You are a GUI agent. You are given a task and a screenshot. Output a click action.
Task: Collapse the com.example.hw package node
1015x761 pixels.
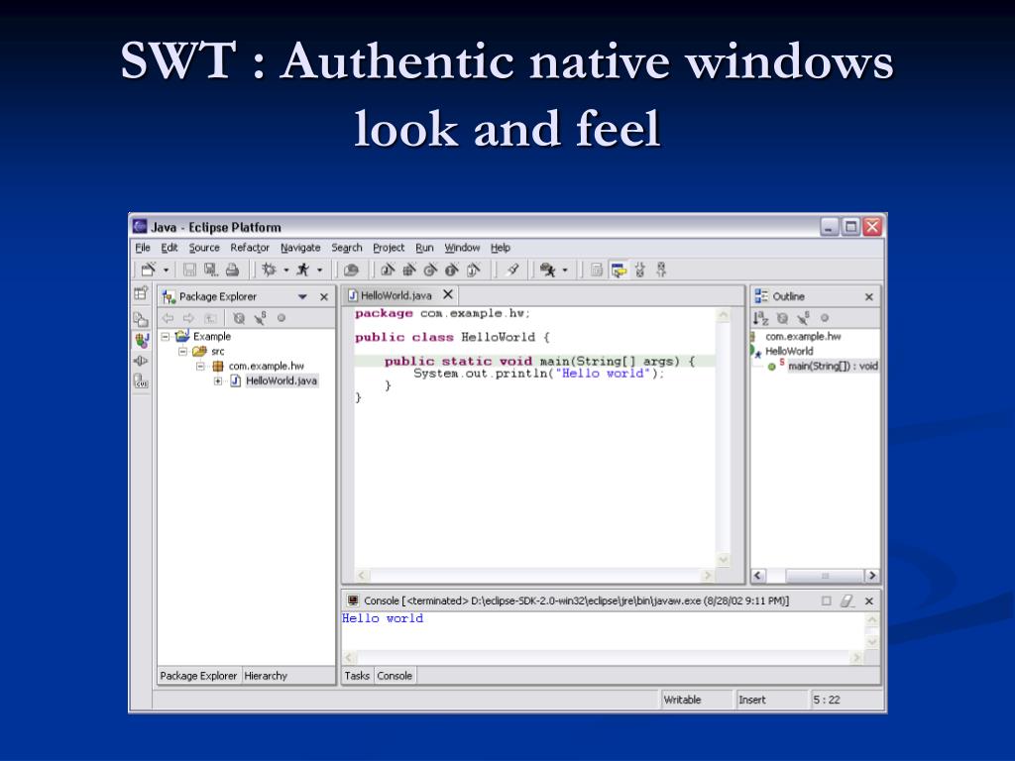200,367
